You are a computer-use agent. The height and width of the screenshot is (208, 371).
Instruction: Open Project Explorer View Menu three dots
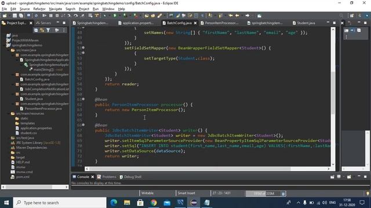[x=64, y=30]
